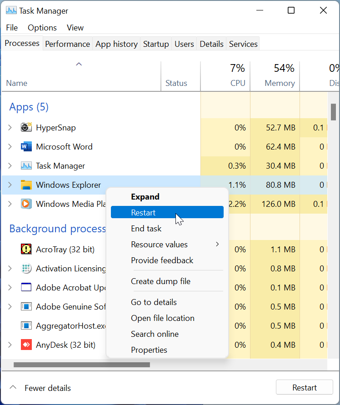This screenshot has width=340, height=405.
Task: Switch to the Services tab
Action: (x=243, y=44)
